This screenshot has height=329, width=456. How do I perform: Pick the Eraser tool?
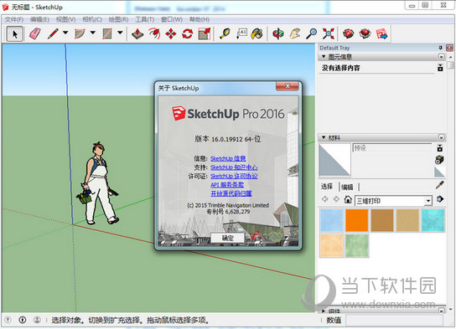[x=35, y=34]
